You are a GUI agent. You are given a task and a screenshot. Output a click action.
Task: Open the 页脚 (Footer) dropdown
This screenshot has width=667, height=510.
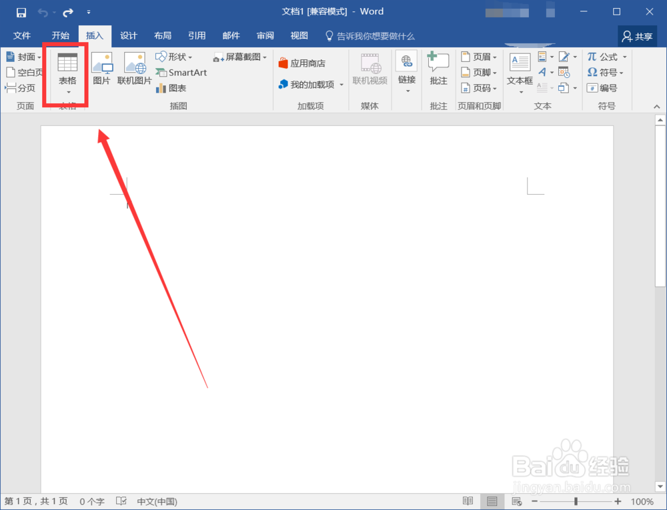(x=479, y=72)
